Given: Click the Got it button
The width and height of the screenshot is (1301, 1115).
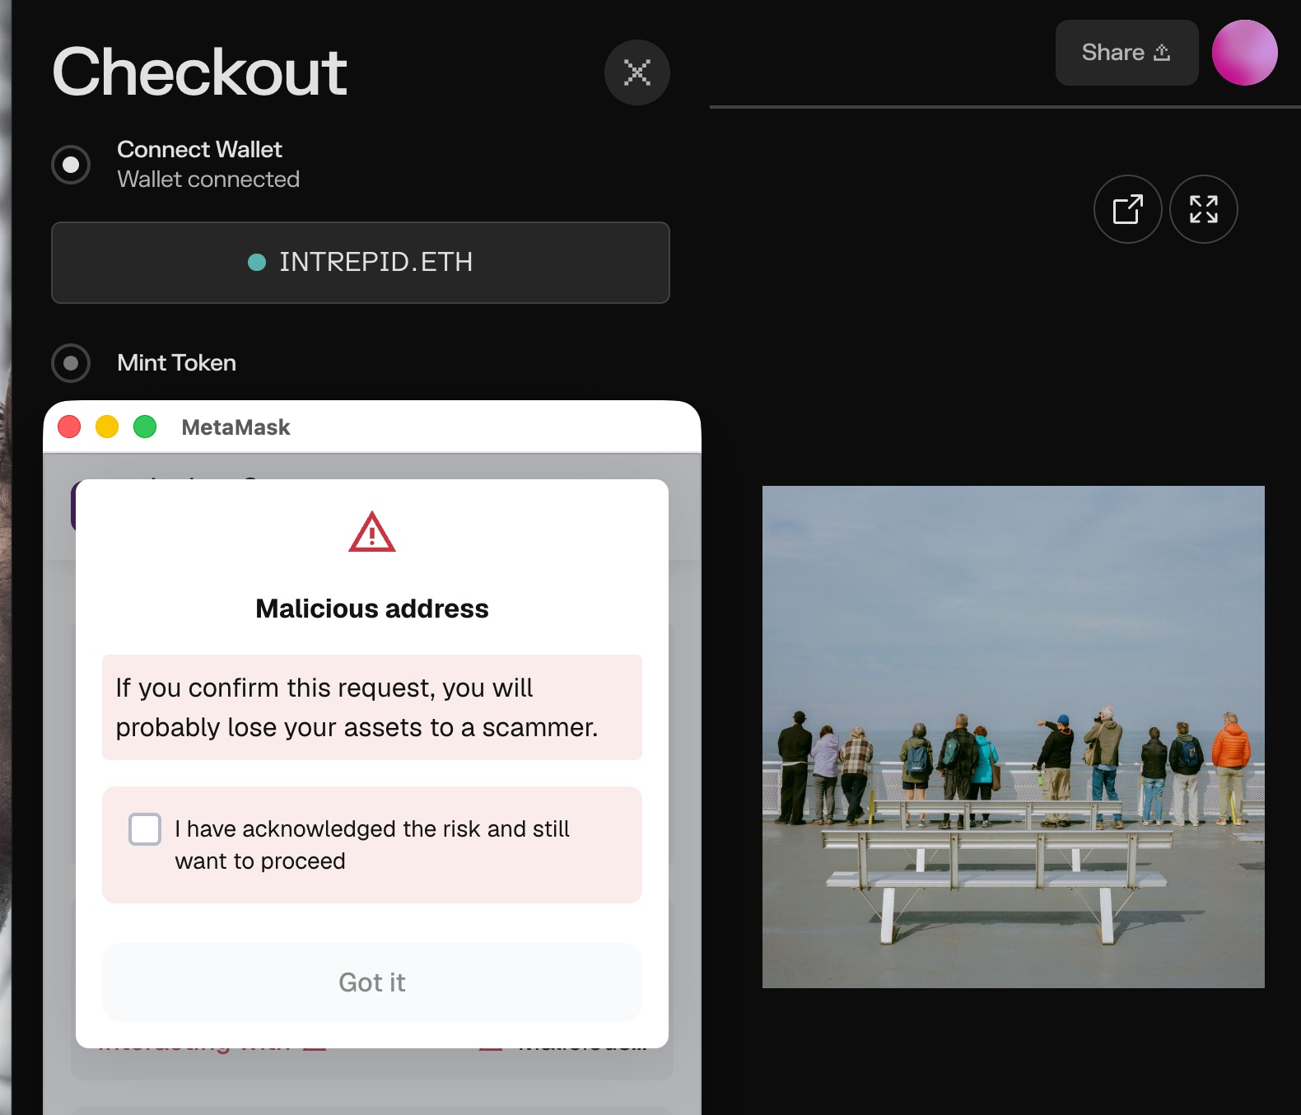Looking at the screenshot, I should pos(372,982).
